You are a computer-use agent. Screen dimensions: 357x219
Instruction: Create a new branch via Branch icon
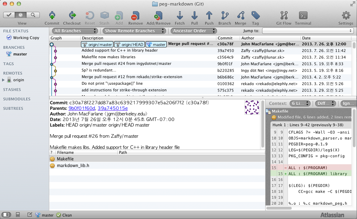tap(224, 15)
